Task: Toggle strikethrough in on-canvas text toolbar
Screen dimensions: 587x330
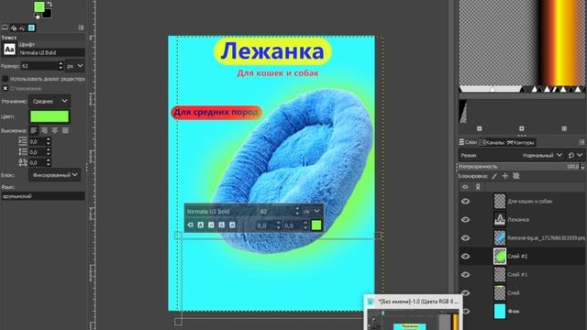Action: click(232, 225)
